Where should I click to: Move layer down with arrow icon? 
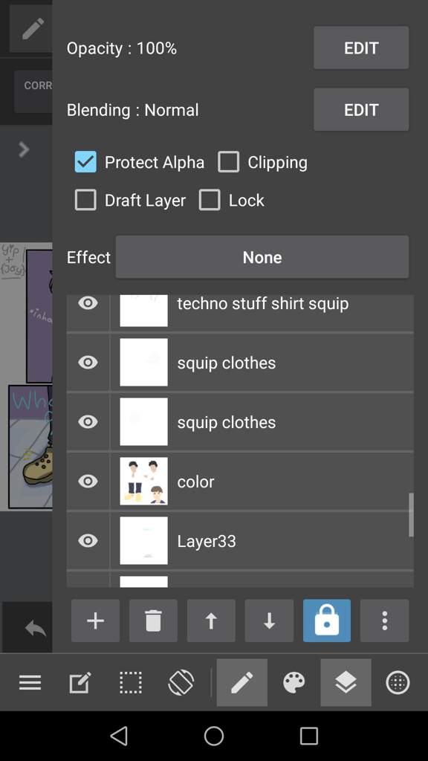[269, 621]
